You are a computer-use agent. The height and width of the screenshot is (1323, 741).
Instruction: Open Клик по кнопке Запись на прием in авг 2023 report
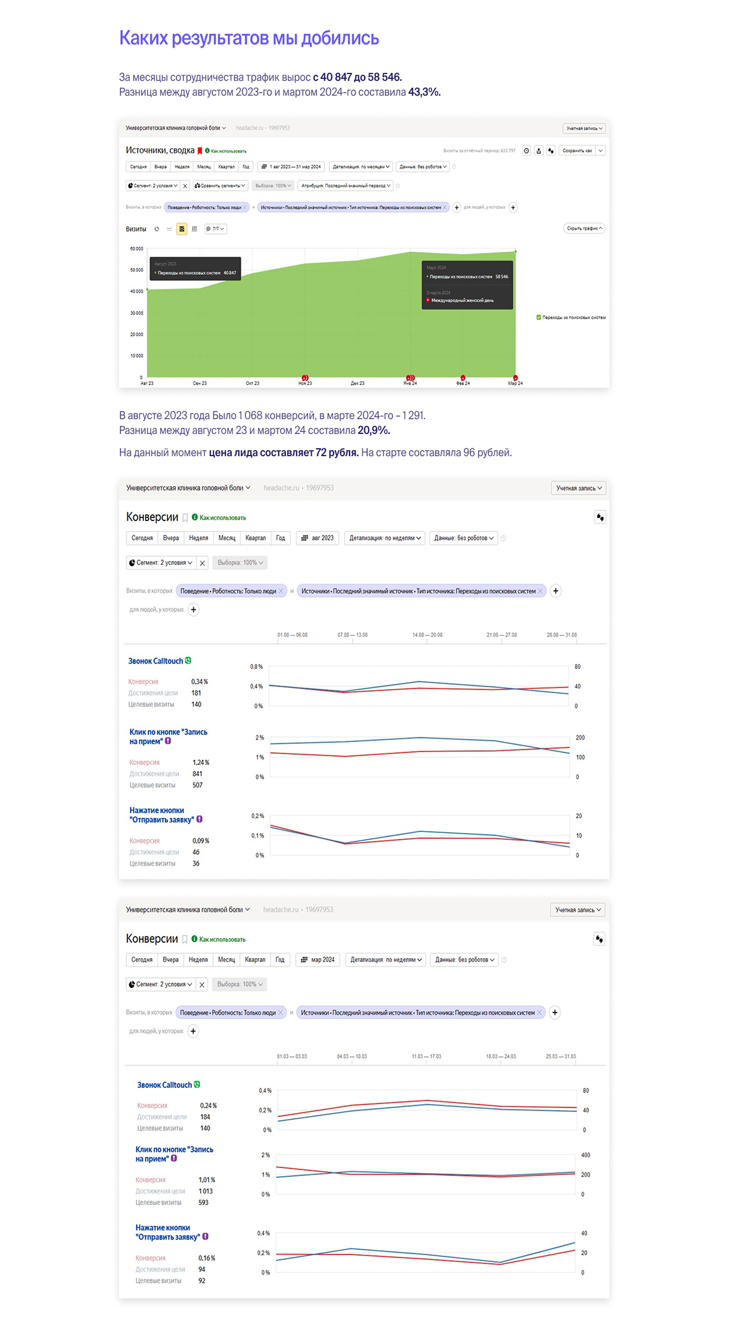point(168,737)
